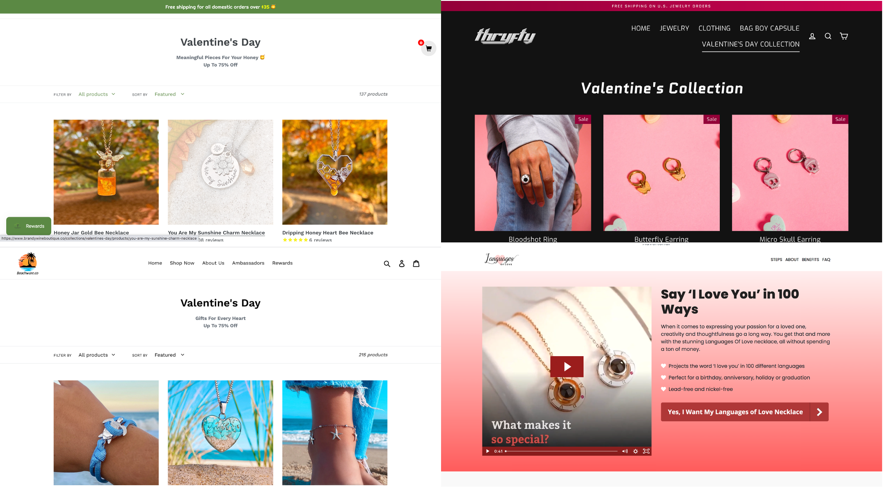Open video settings gear icon
883x491 pixels.
(636, 451)
